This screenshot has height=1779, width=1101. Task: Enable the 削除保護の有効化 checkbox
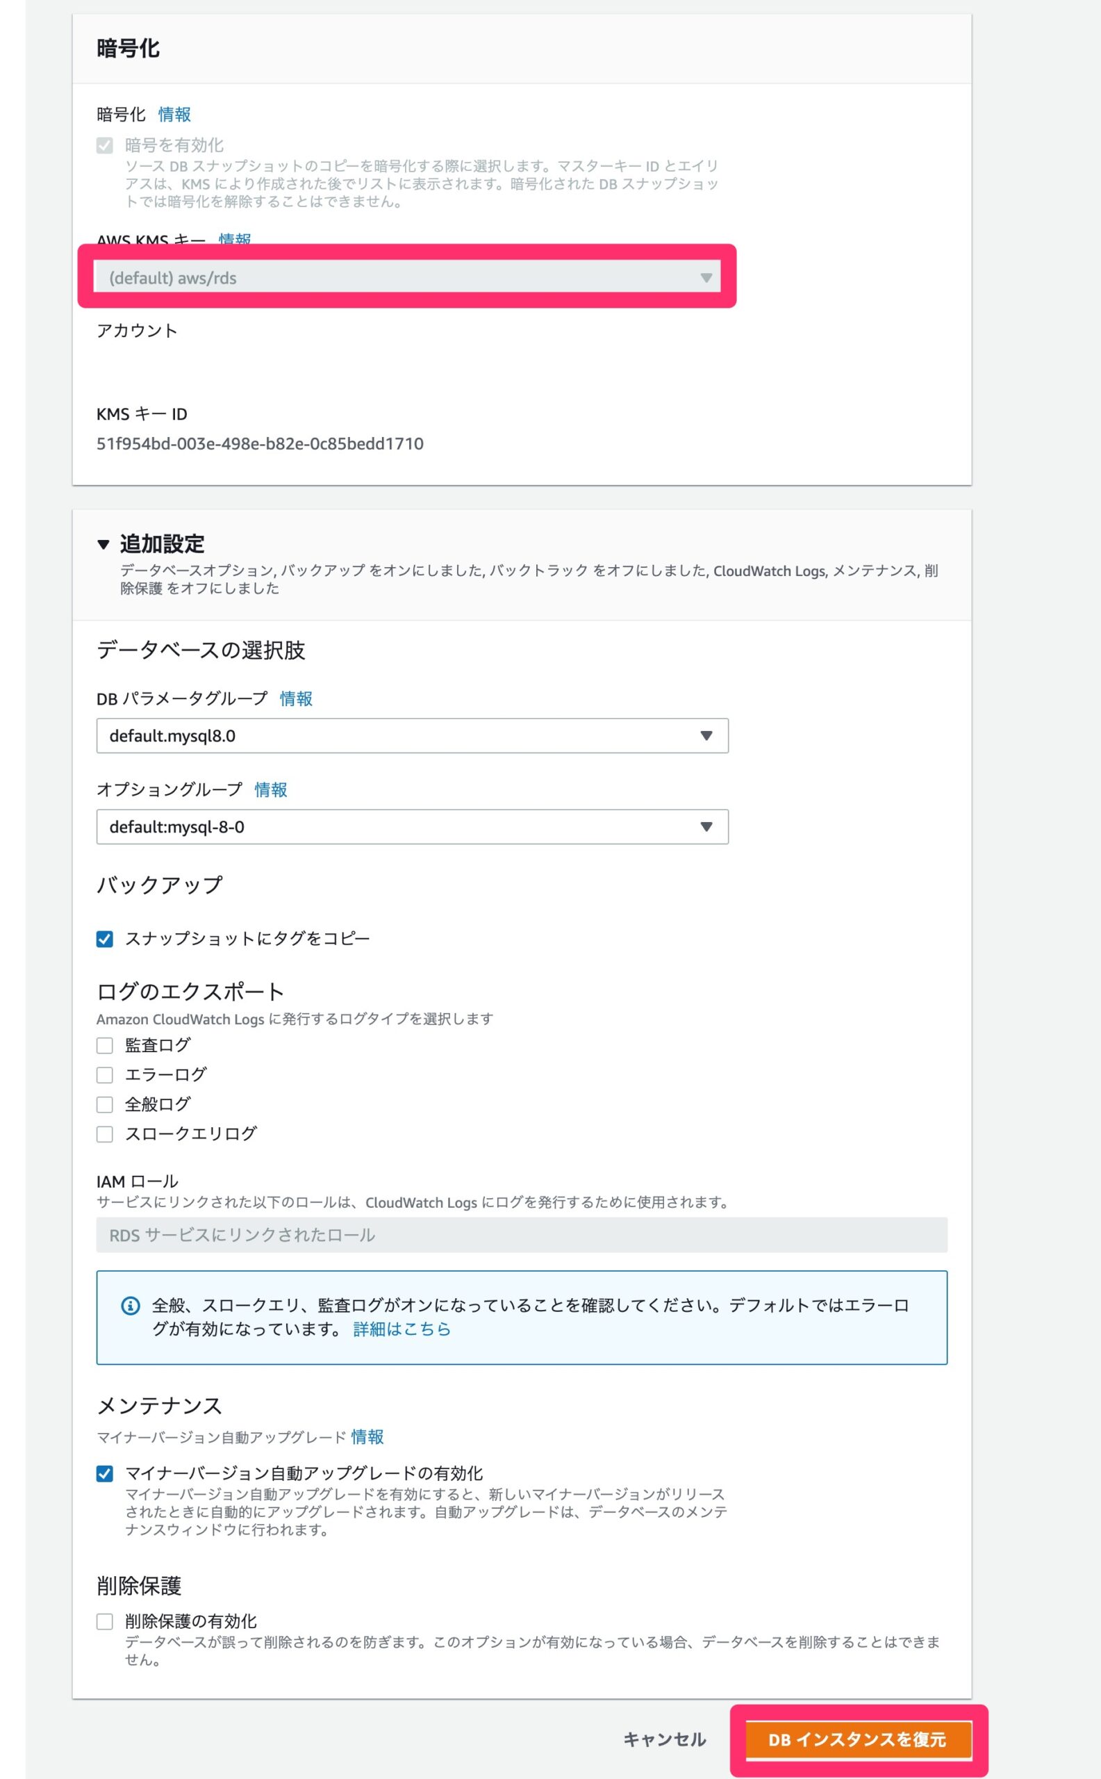click(x=105, y=1621)
